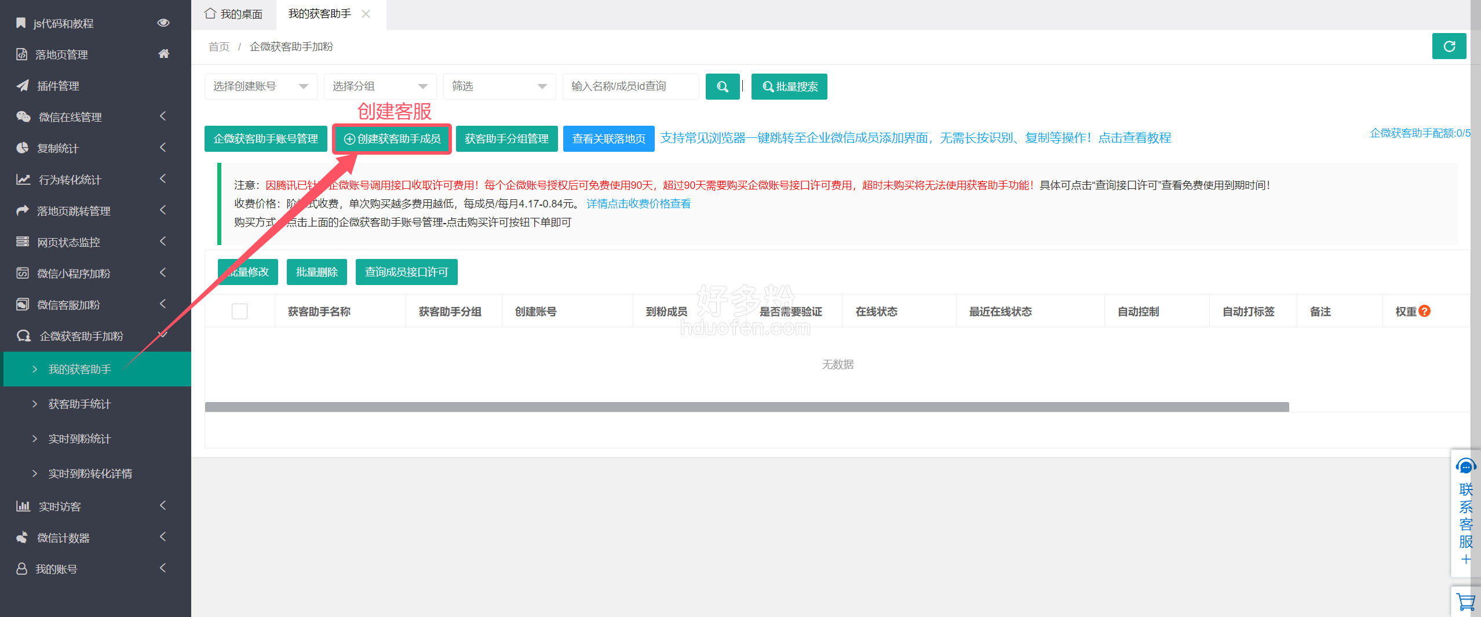Click the share arrow icon for 落地页跳转管理
The image size is (1481, 617).
point(23,211)
